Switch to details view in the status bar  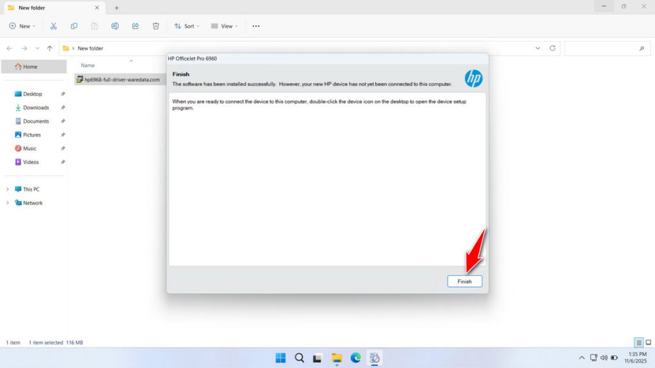(x=638, y=342)
